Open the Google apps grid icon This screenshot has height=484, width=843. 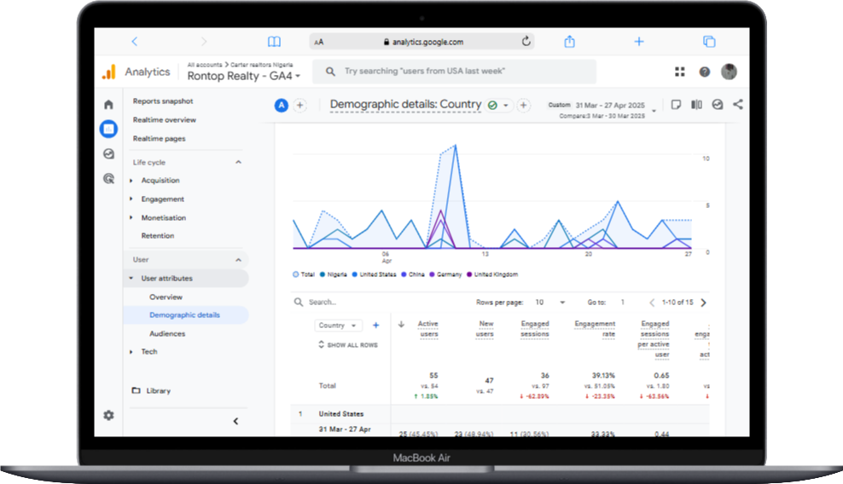point(679,72)
